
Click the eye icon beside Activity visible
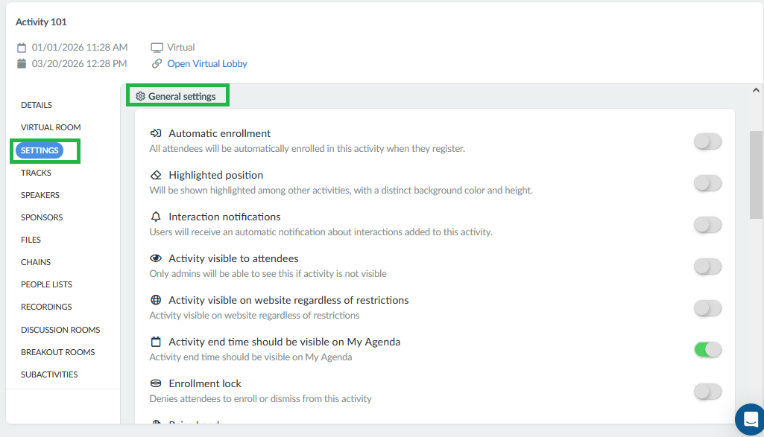coord(156,258)
